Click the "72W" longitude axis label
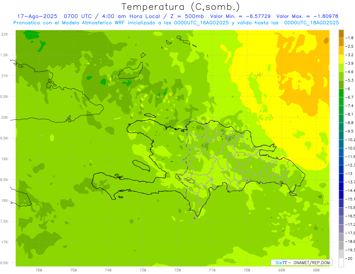Image resolution: width=355 pixels, height=274 pixels. pyautogui.click(x=177, y=270)
